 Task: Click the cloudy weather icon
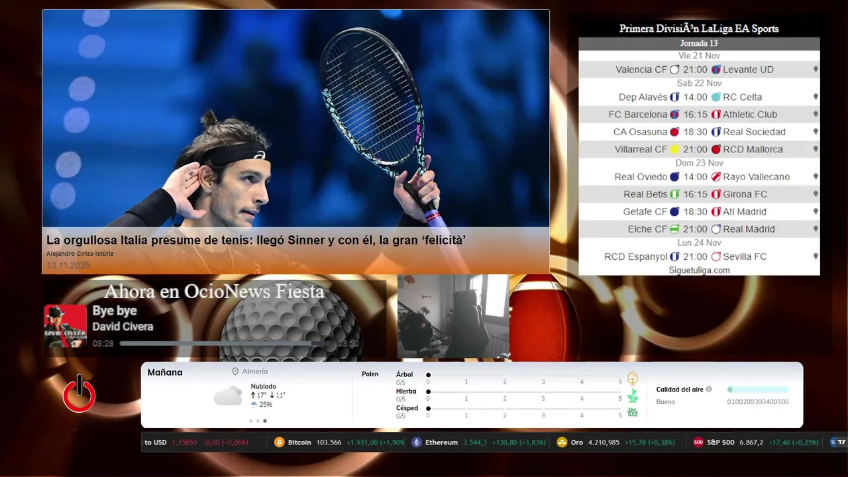coord(228,396)
